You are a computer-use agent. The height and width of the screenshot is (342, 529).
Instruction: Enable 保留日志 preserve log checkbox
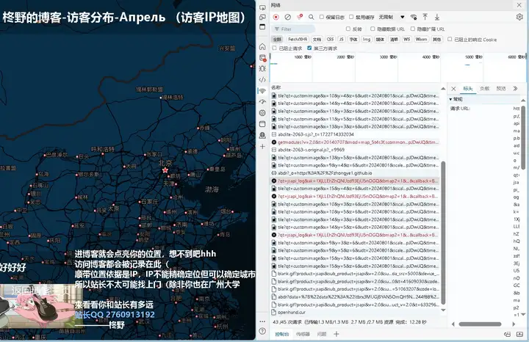tap(322, 17)
